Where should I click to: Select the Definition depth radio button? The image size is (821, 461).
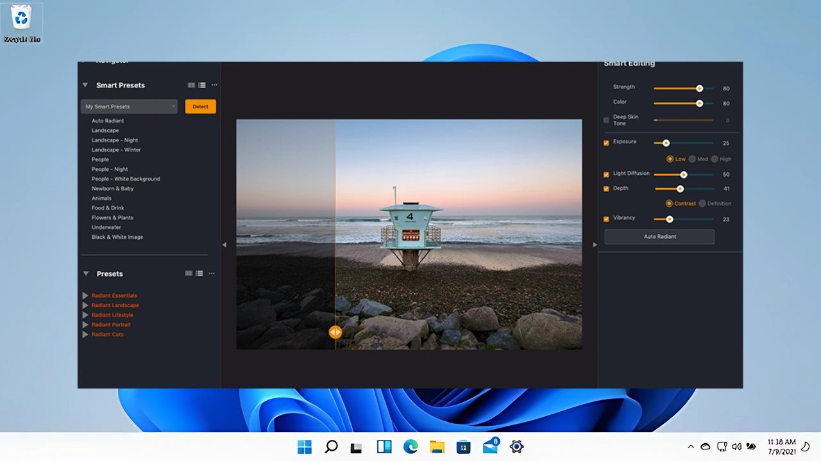click(702, 204)
